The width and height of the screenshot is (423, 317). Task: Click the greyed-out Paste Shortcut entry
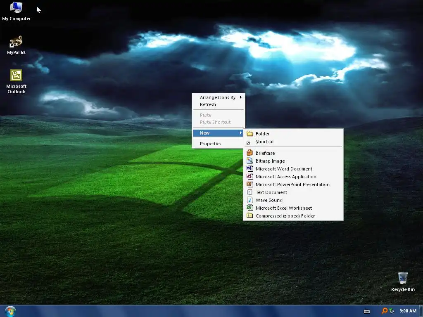point(218,122)
